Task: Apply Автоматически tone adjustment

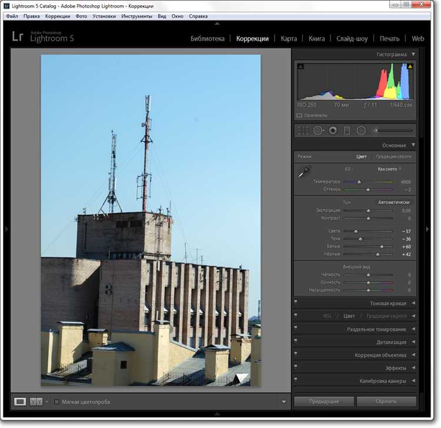Action: point(394,202)
